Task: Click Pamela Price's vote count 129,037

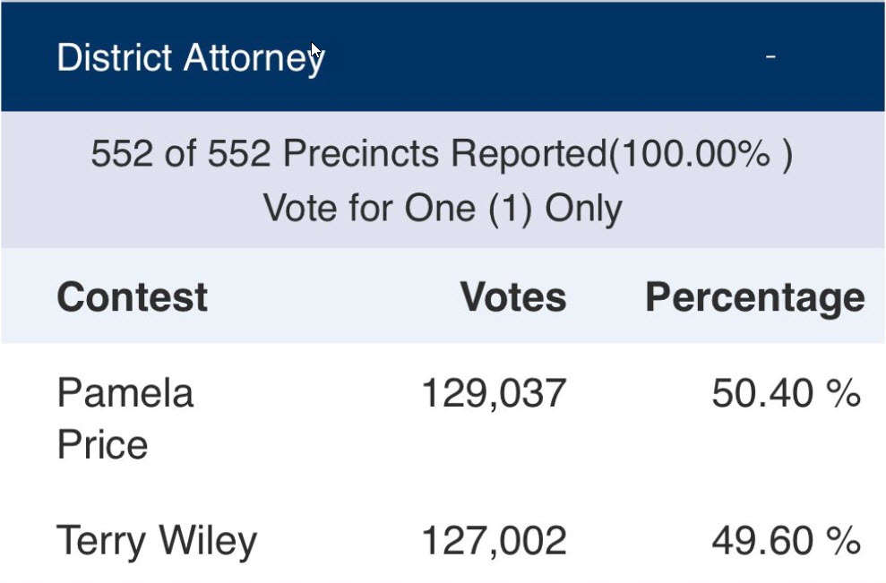Action: 494,393
